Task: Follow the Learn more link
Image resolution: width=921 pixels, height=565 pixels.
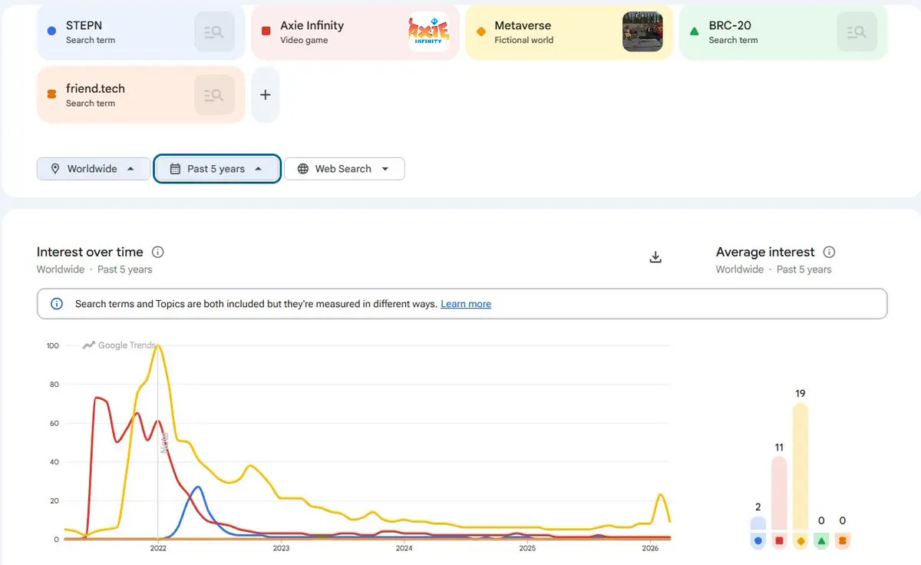Action: 466,304
